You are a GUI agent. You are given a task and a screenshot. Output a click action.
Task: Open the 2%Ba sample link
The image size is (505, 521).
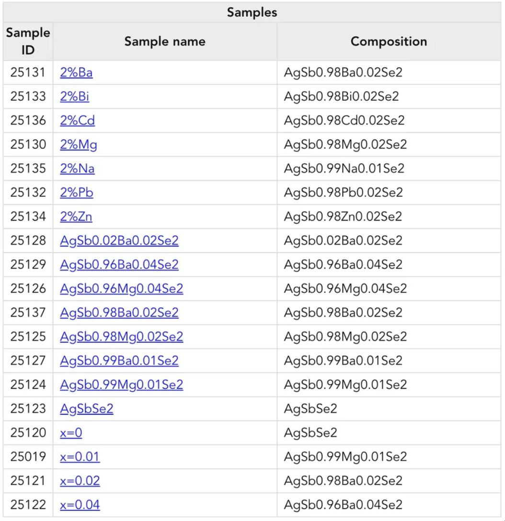[x=76, y=72]
